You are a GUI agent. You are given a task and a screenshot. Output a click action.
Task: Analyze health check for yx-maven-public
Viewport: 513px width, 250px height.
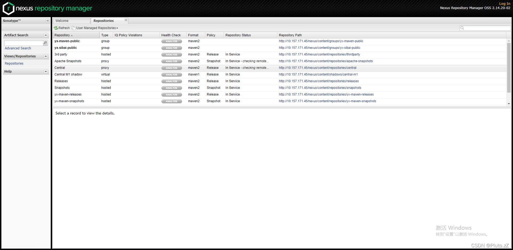click(x=172, y=41)
